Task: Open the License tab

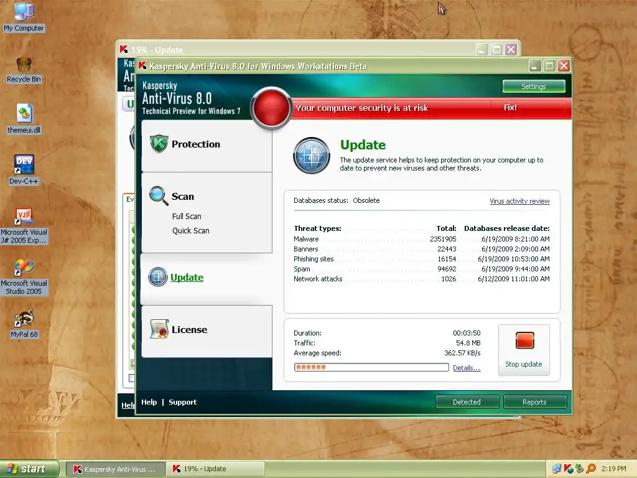Action: pos(207,331)
